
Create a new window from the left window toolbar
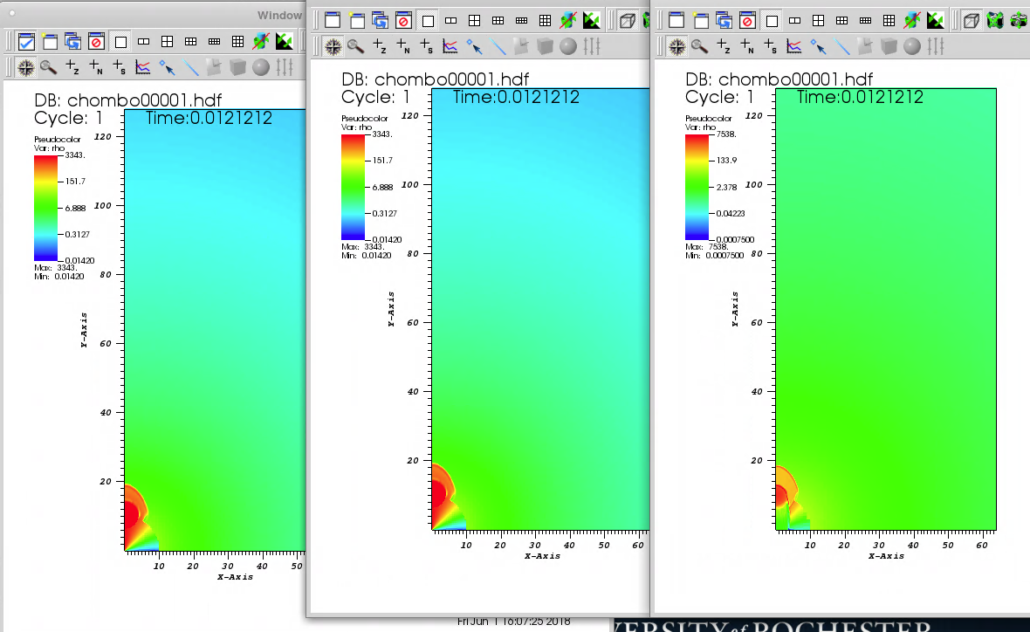(x=50, y=42)
